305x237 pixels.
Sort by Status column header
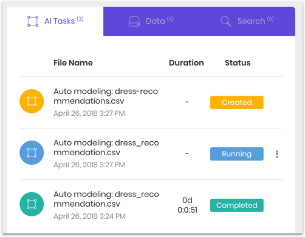[238, 63]
